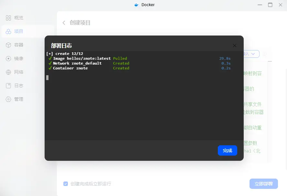Close the 部署日志 dialog with X
The width and height of the screenshot is (287, 196).
(234, 46)
